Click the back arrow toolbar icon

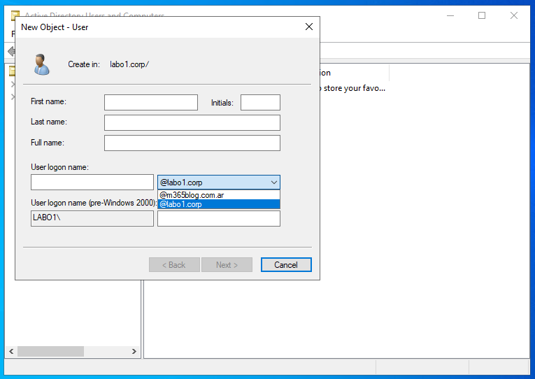tap(10, 51)
